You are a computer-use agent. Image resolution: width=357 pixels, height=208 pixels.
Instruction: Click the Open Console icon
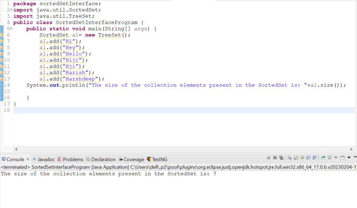point(342,158)
